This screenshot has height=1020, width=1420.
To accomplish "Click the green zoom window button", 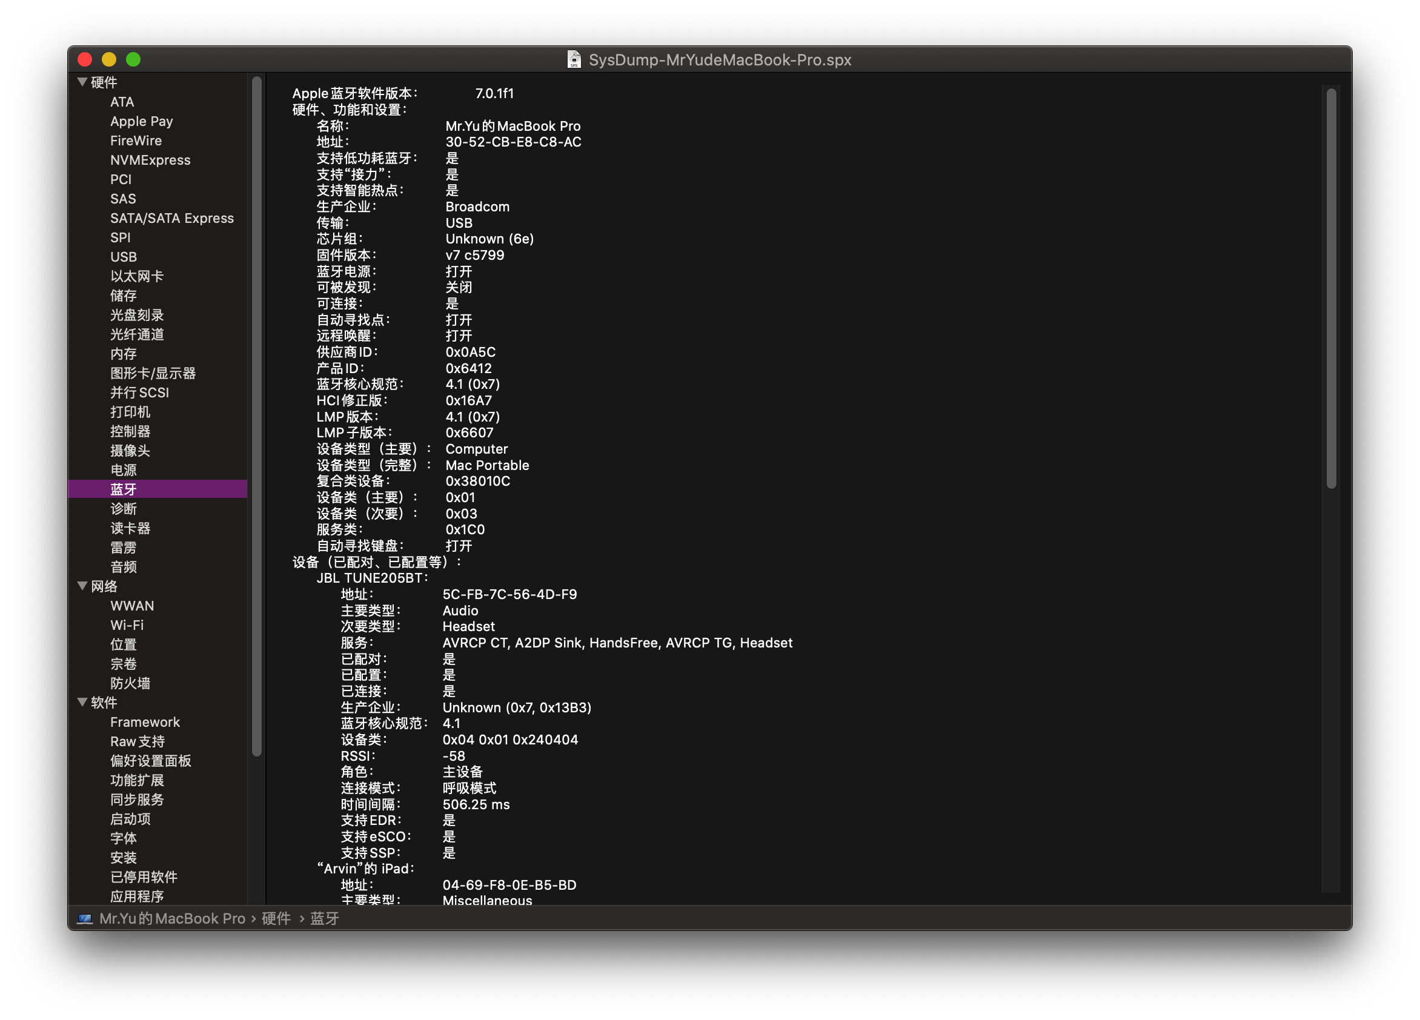I will (133, 59).
